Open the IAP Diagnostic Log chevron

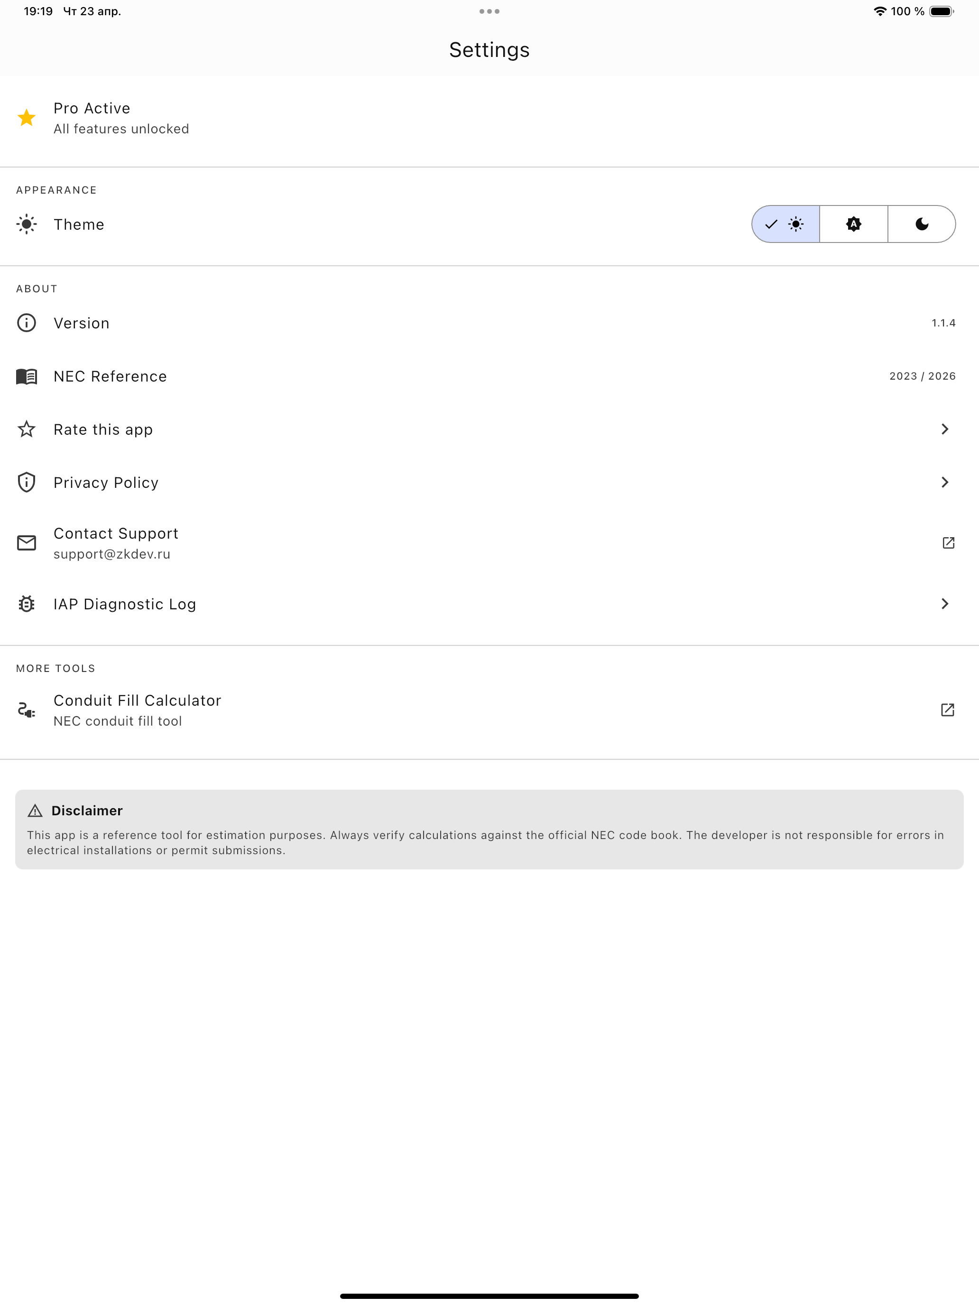(x=945, y=603)
